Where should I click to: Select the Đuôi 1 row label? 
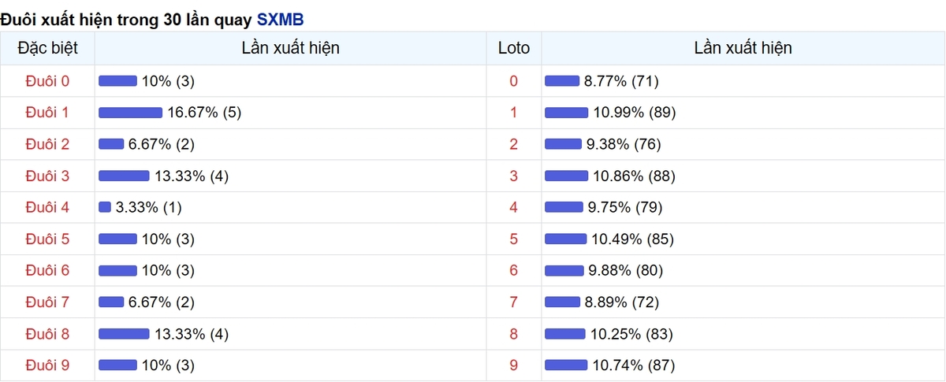point(47,113)
